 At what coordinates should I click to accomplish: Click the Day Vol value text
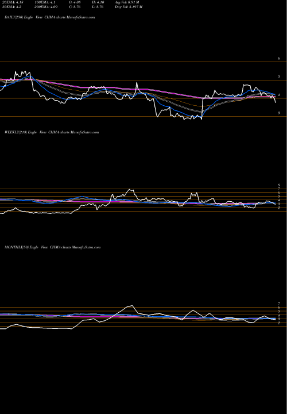129,7
